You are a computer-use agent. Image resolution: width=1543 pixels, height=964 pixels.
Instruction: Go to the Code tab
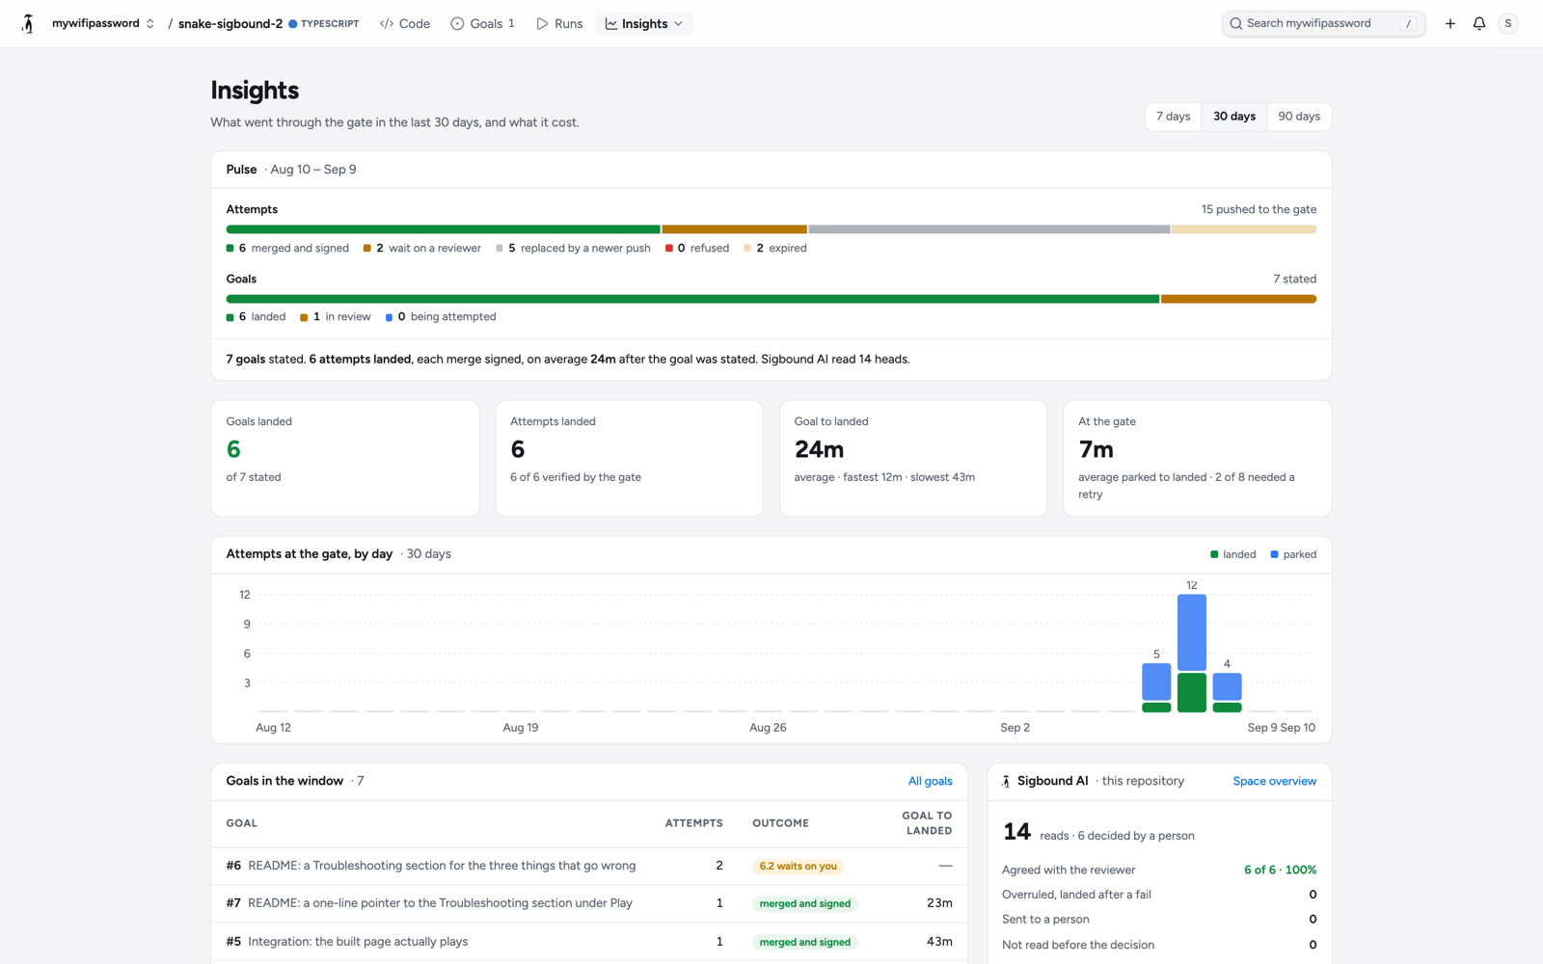405,23
